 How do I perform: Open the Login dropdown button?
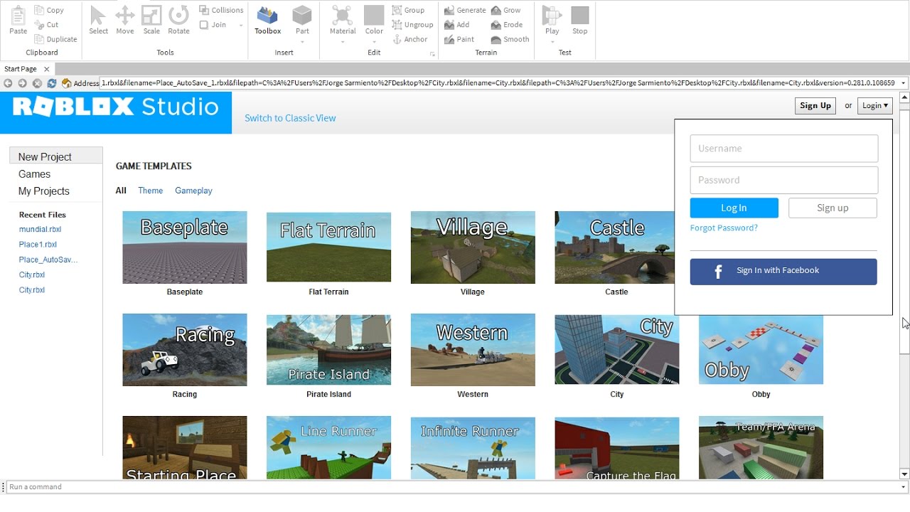[x=874, y=105]
